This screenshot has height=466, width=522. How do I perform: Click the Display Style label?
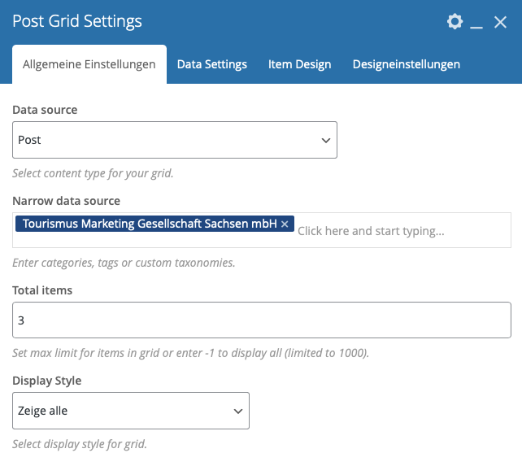(x=47, y=381)
